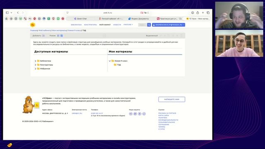Image resolution: width=265 pixels, height=149 pixels.
Task: Open the sidebar options chevron in Safari
Action: [11, 13]
